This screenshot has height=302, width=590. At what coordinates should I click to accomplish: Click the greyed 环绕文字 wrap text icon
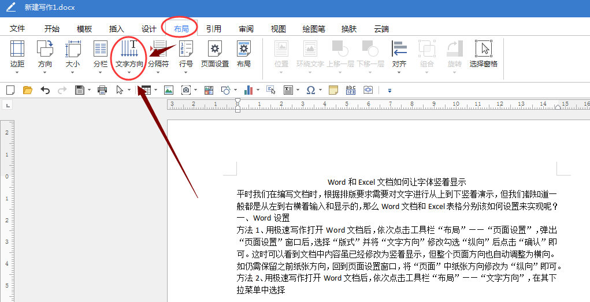coord(310,49)
